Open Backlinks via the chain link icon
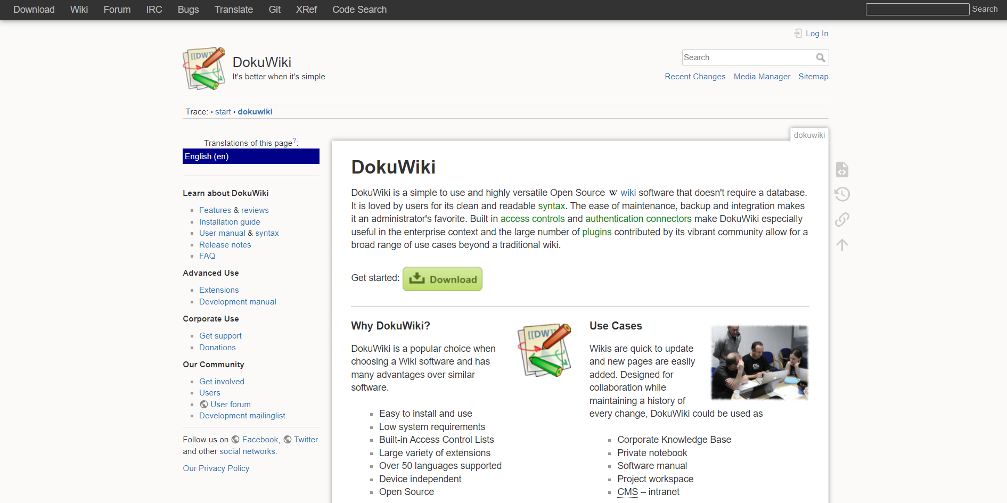The width and height of the screenshot is (1007, 503). pyautogui.click(x=842, y=219)
